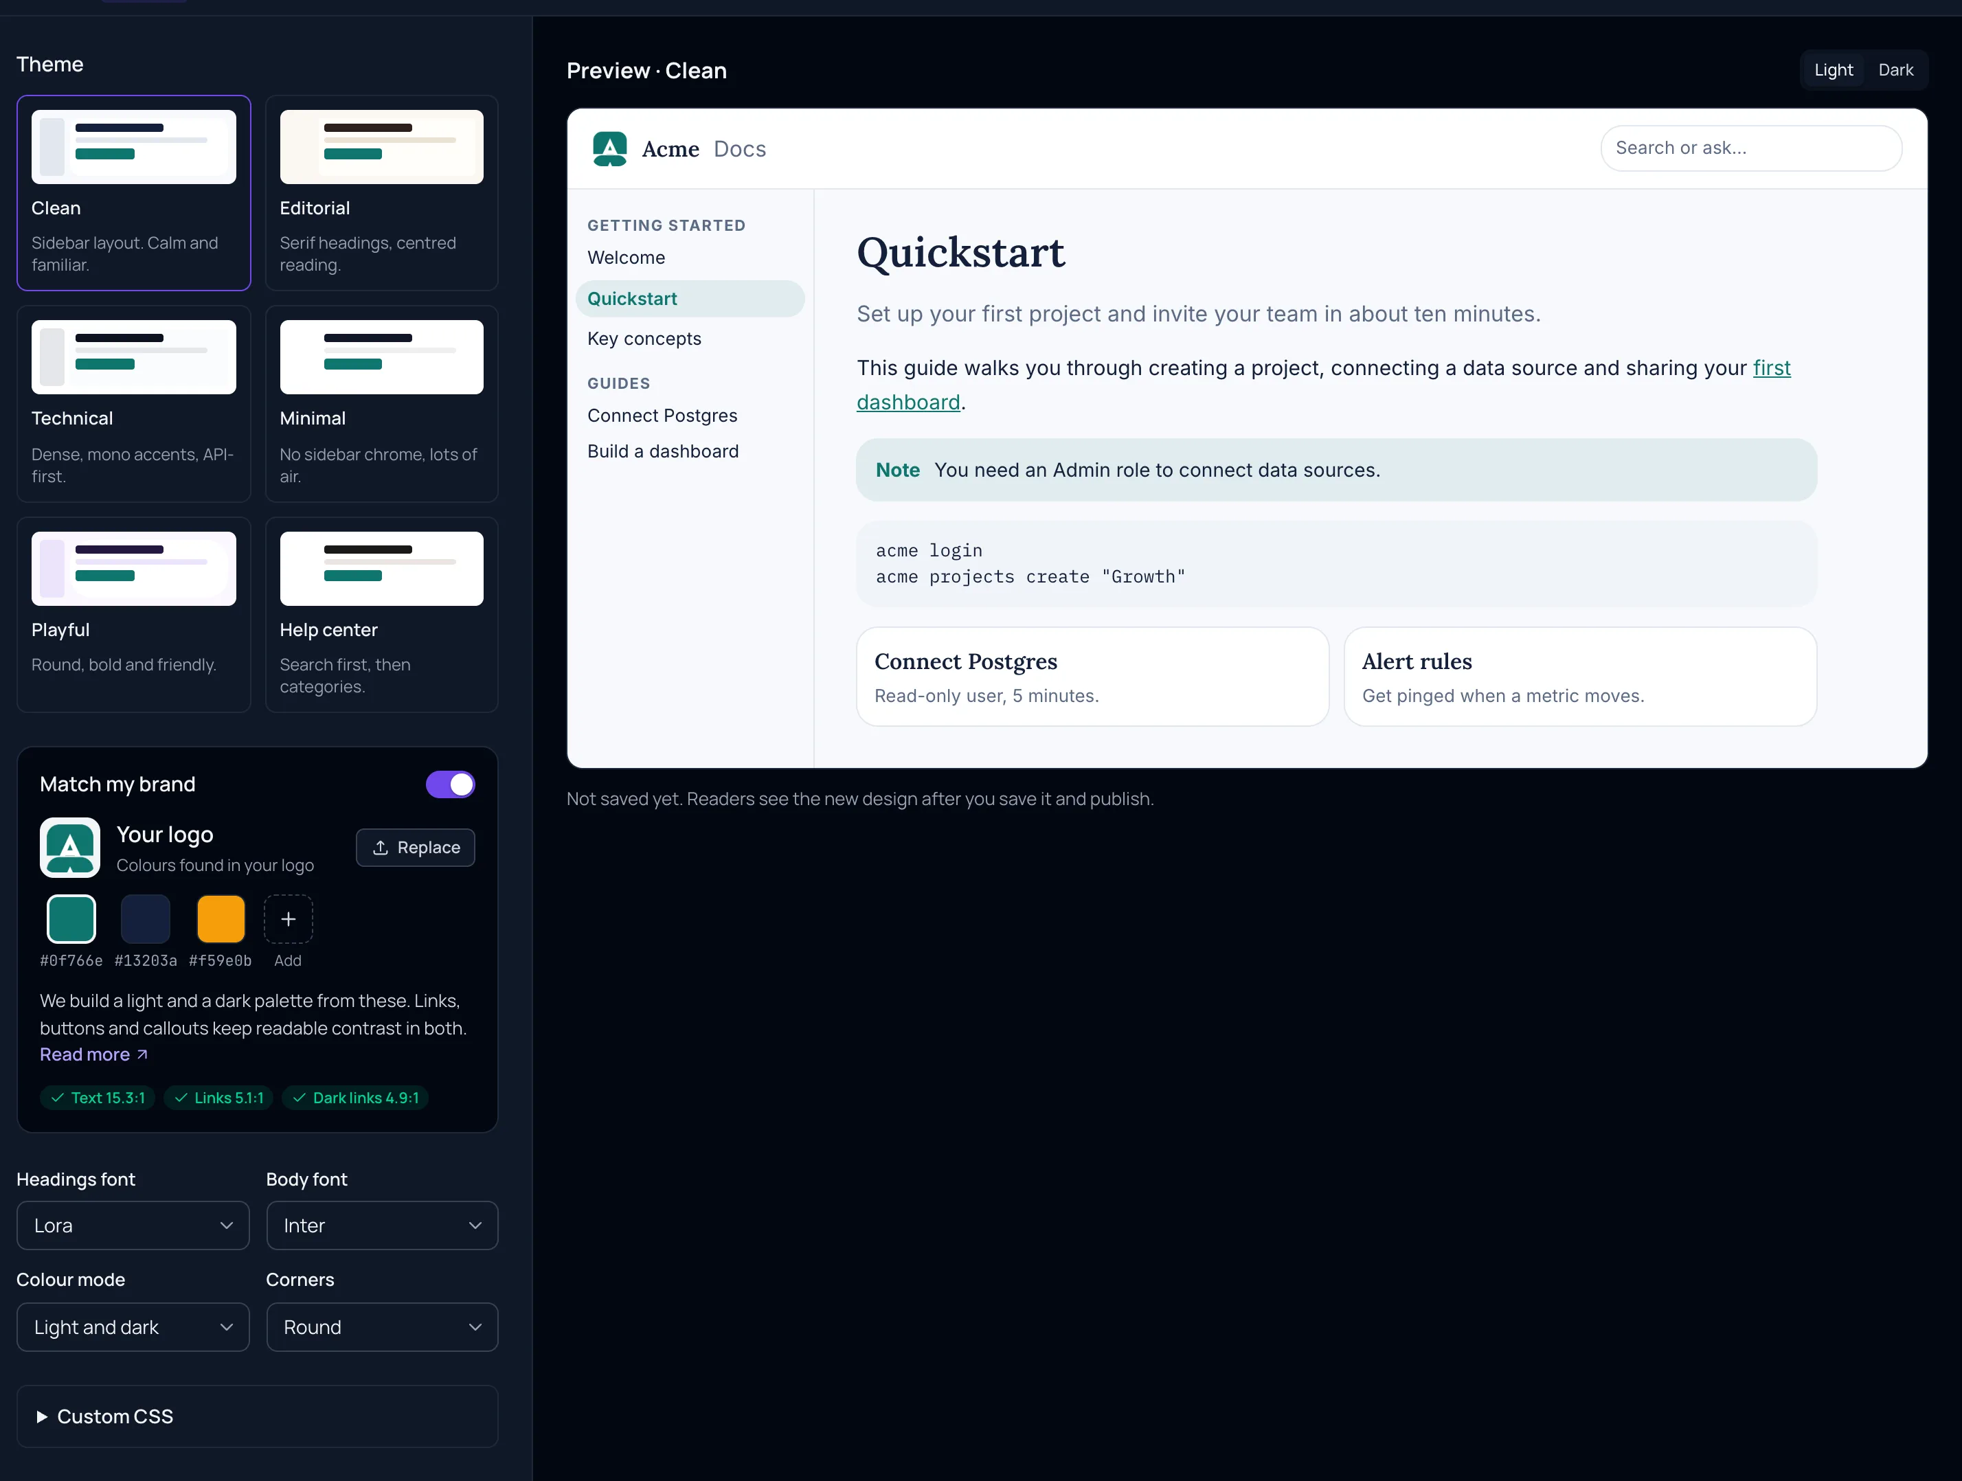Switch preview to Dark mode
The width and height of the screenshot is (1962, 1481).
point(1895,70)
